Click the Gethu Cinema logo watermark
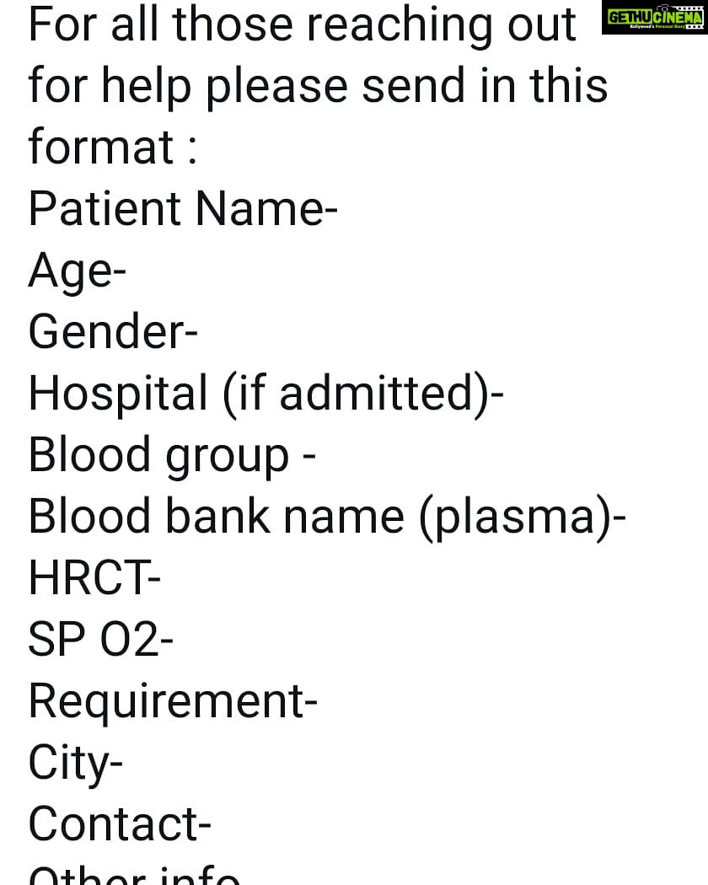The image size is (708, 885). 654,17
